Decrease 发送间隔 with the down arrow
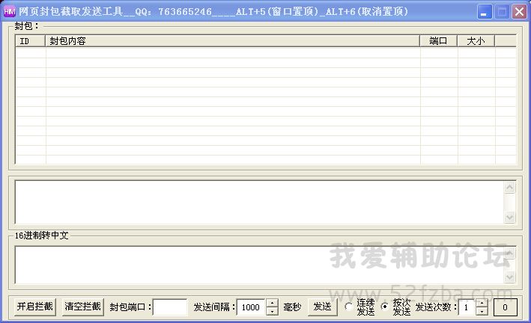The image size is (531, 323). [273, 311]
